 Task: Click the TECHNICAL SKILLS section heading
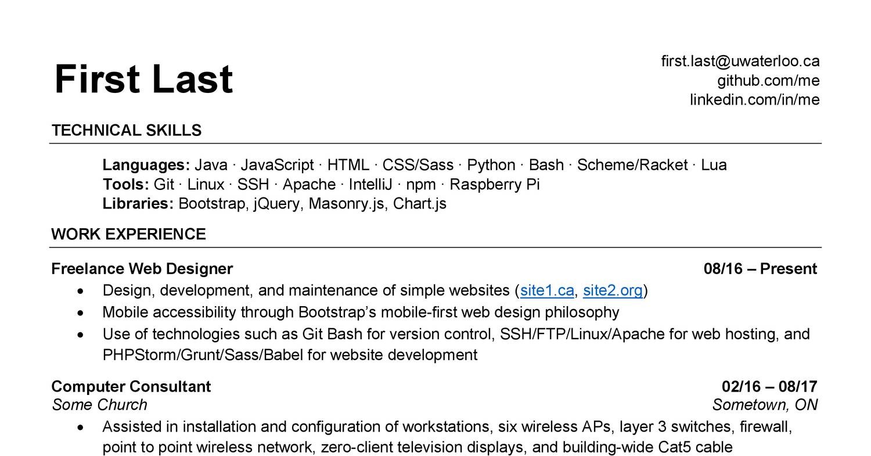tap(126, 130)
